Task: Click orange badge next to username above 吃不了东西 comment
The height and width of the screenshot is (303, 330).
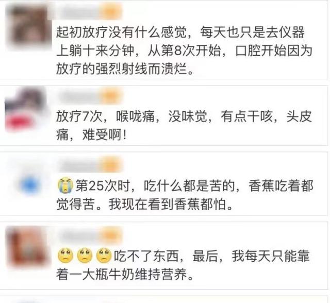Action: click(x=111, y=234)
